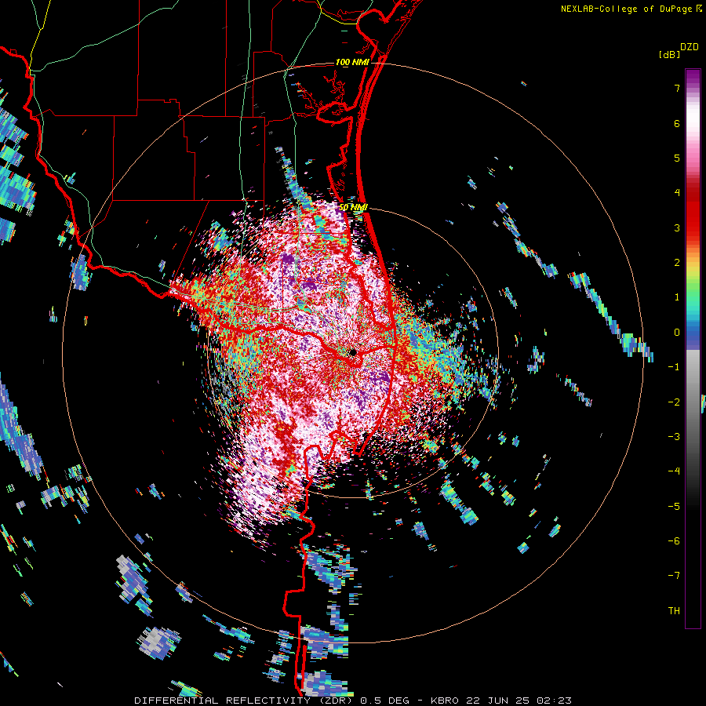Click the 4 value on the color scale
The width and height of the screenshot is (706, 706).
(x=677, y=193)
